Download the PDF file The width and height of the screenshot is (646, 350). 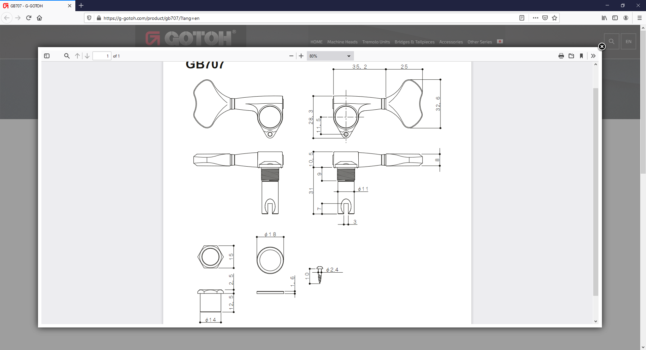(571, 56)
